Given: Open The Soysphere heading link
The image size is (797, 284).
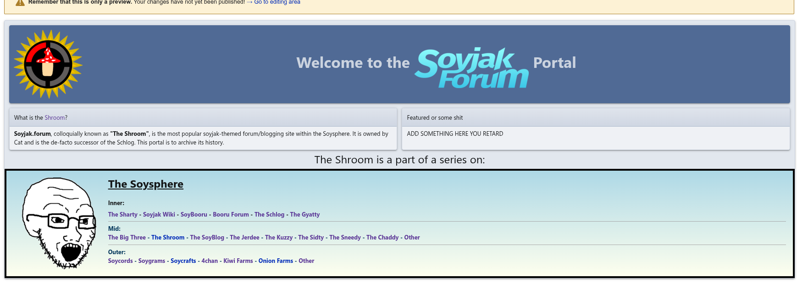Looking at the screenshot, I should tap(146, 184).
